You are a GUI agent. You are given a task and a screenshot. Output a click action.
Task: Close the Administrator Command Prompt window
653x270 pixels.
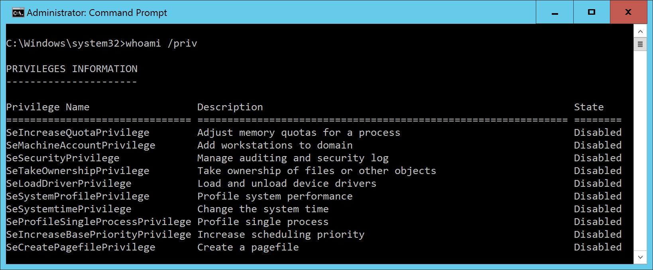pyautogui.click(x=628, y=12)
